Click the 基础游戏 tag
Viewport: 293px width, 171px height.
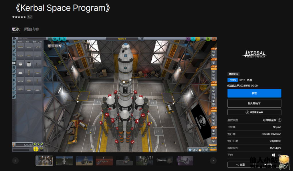[x=233, y=74]
